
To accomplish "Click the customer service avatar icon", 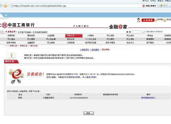I will point(139,20).
